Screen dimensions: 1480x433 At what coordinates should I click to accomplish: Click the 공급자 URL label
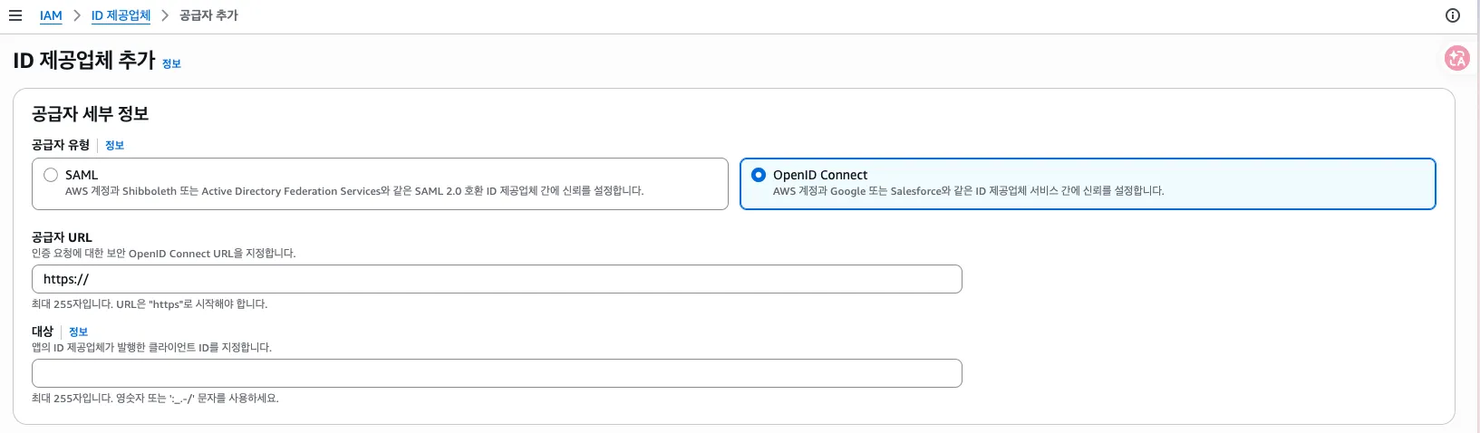pos(62,237)
